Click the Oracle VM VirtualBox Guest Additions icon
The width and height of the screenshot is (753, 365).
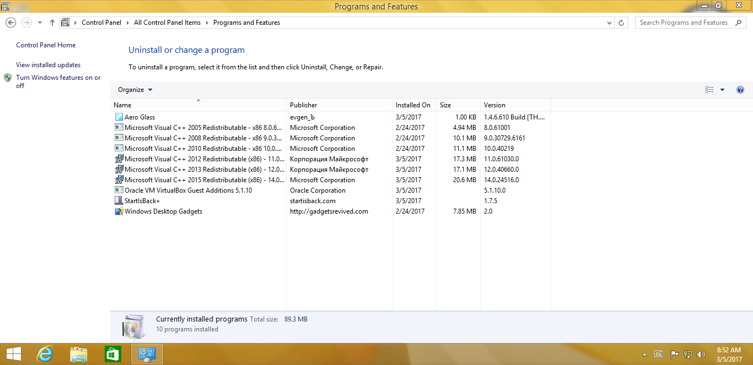(x=119, y=190)
